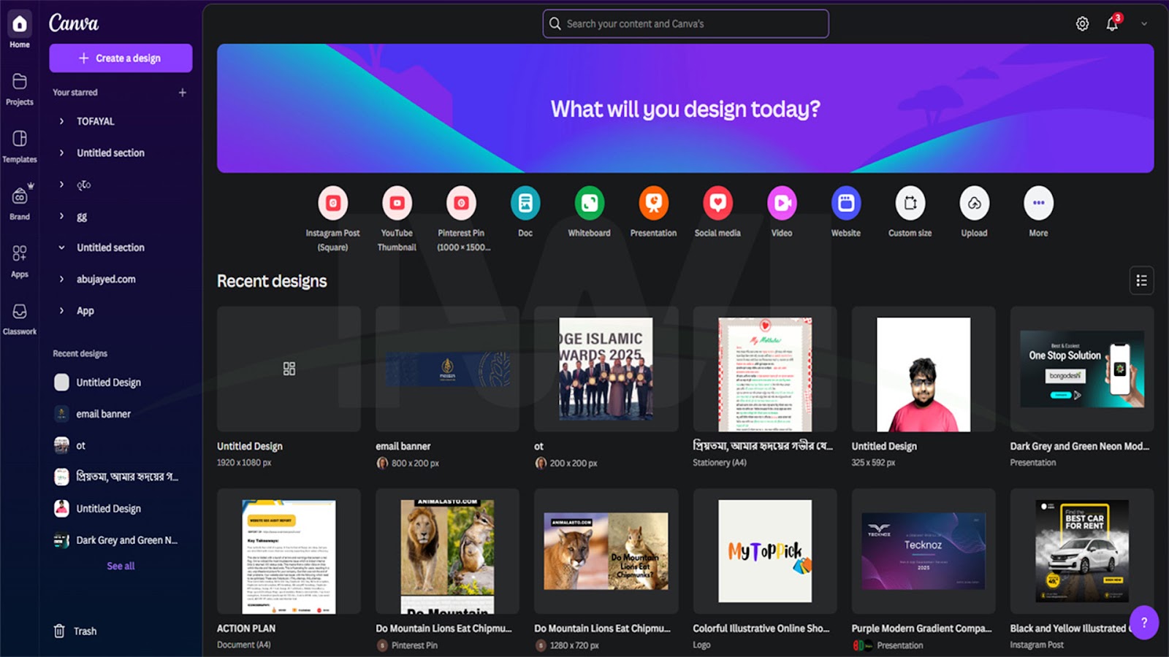
Task: Open Purple Modern Gradient Tecknoz thumbnail
Action: [x=924, y=551]
